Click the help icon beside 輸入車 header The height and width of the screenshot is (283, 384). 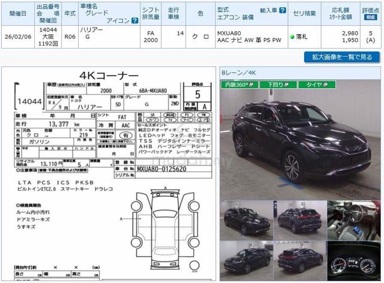(x=283, y=10)
